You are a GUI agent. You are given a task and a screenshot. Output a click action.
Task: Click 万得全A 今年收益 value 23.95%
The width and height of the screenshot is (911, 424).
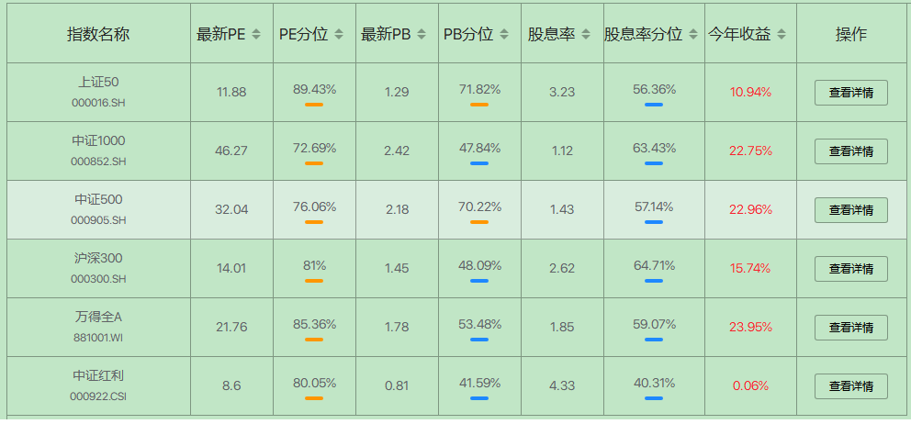pyautogui.click(x=750, y=328)
